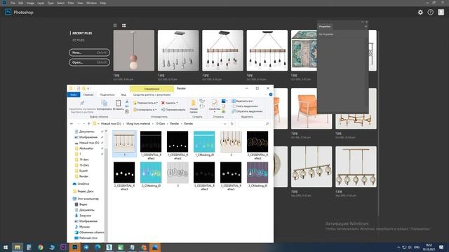Viewport: 449px width, 252px height.
Task: Open Photoshop Image menu
Action: tap(30, 3)
